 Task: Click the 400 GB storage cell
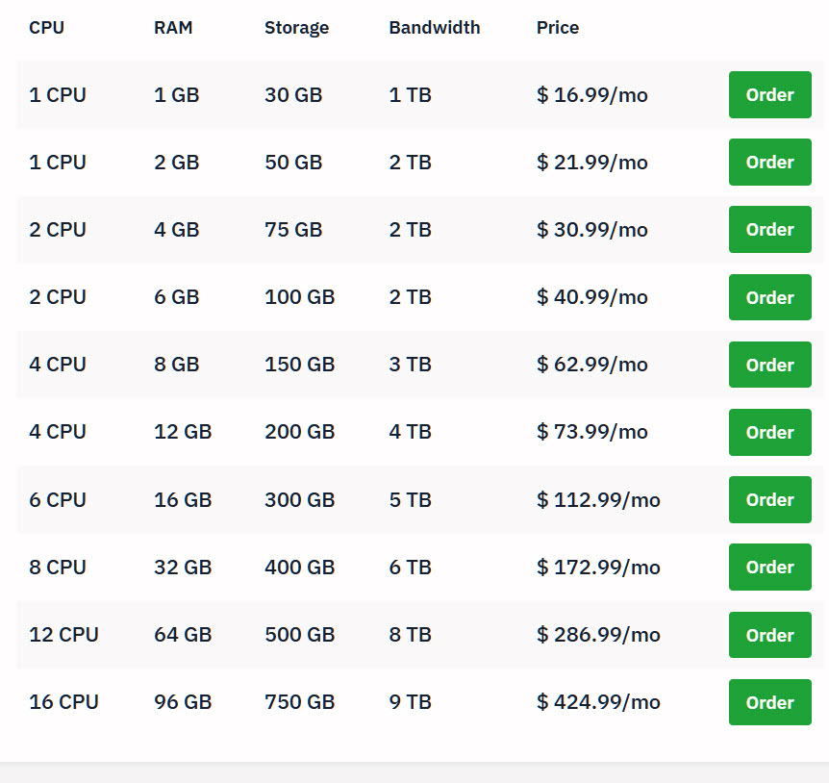(300, 568)
